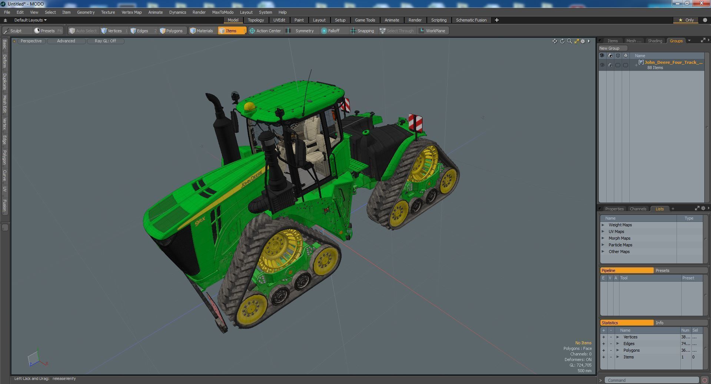The image size is (711, 384).
Task: Open the Info section button
Action: pyautogui.click(x=681, y=323)
